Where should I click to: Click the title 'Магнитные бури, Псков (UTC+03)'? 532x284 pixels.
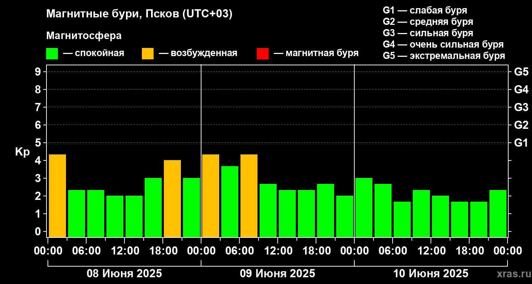coord(139,15)
